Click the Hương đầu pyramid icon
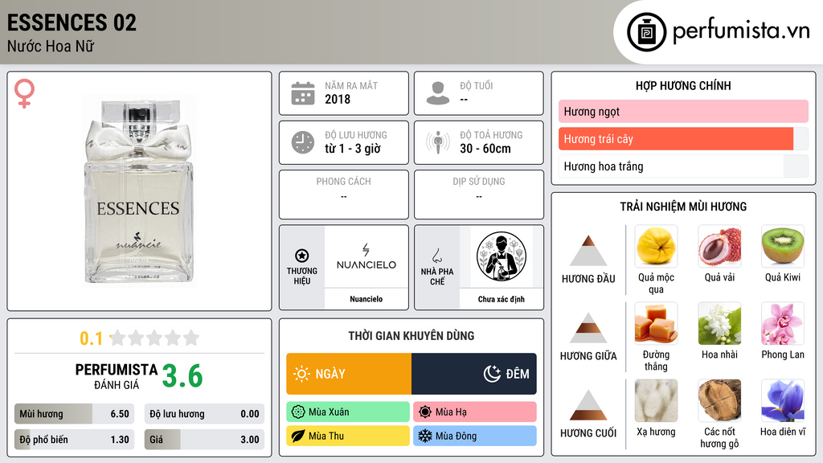The image size is (823, 463). click(x=588, y=251)
